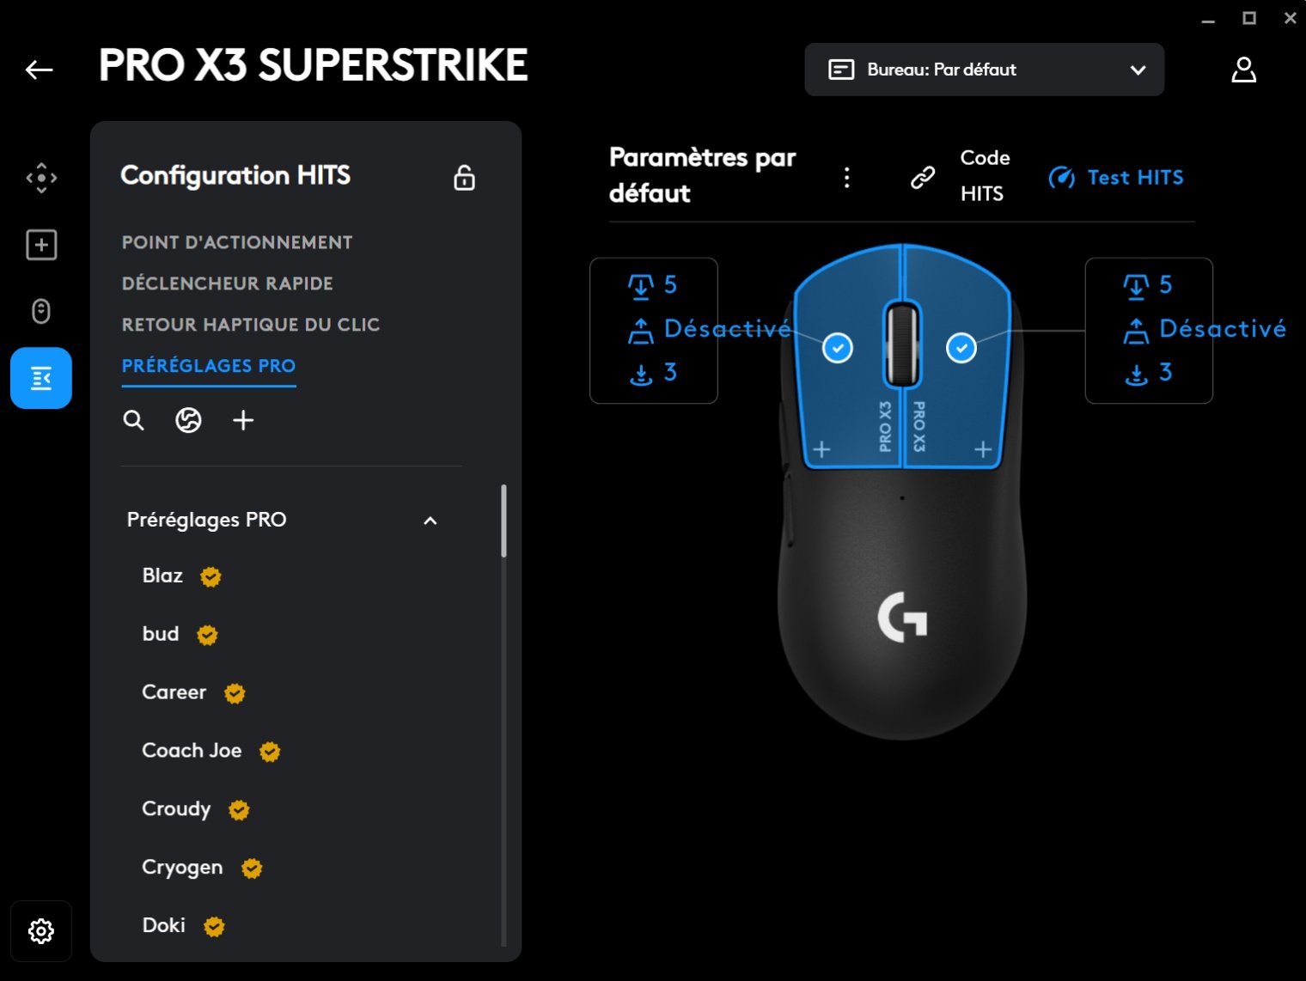
Task: Open the three-dot menu beside Paramètres par défaut
Action: point(847,178)
